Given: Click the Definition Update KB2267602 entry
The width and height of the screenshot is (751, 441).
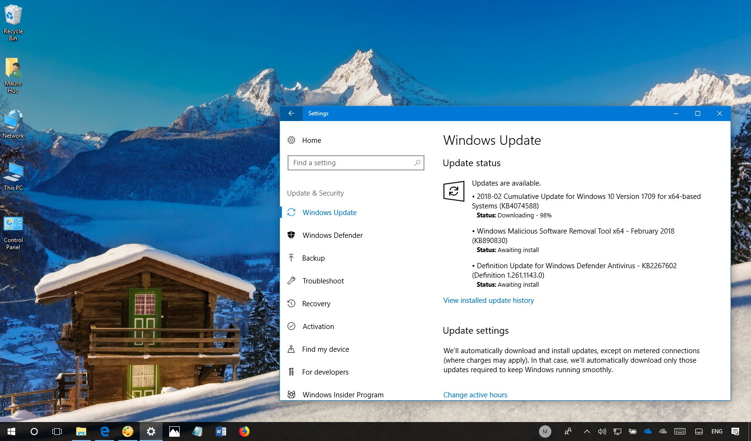Looking at the screenshot, I should (574, 271).
